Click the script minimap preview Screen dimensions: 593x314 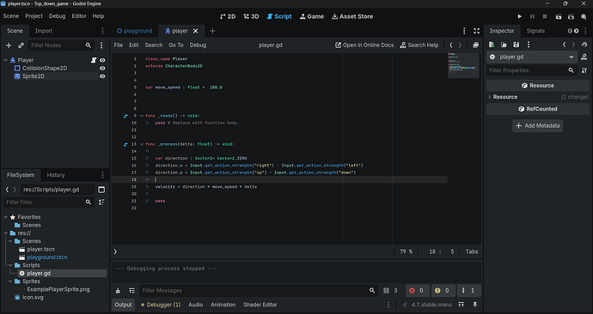click(x=463, y=65)
